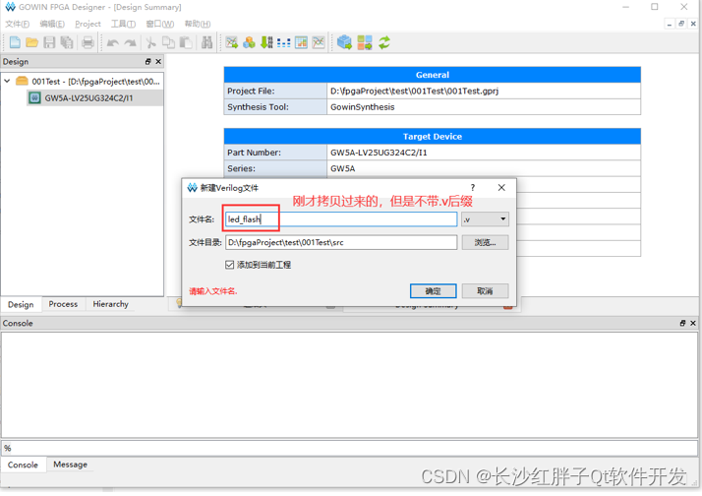Open the Timing Constraints chart icon
Viewport: 702px width, 496px height.
pyautogui.click(x=319, y=42)
